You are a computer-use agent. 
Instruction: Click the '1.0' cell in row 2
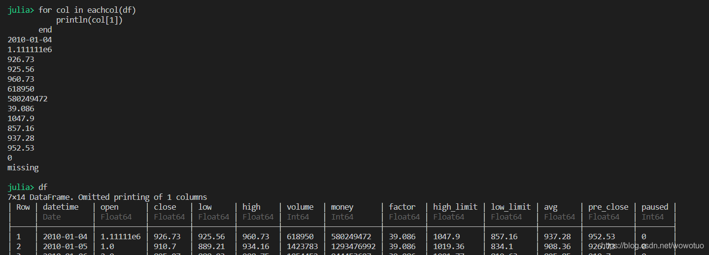[x=107, y=246]
